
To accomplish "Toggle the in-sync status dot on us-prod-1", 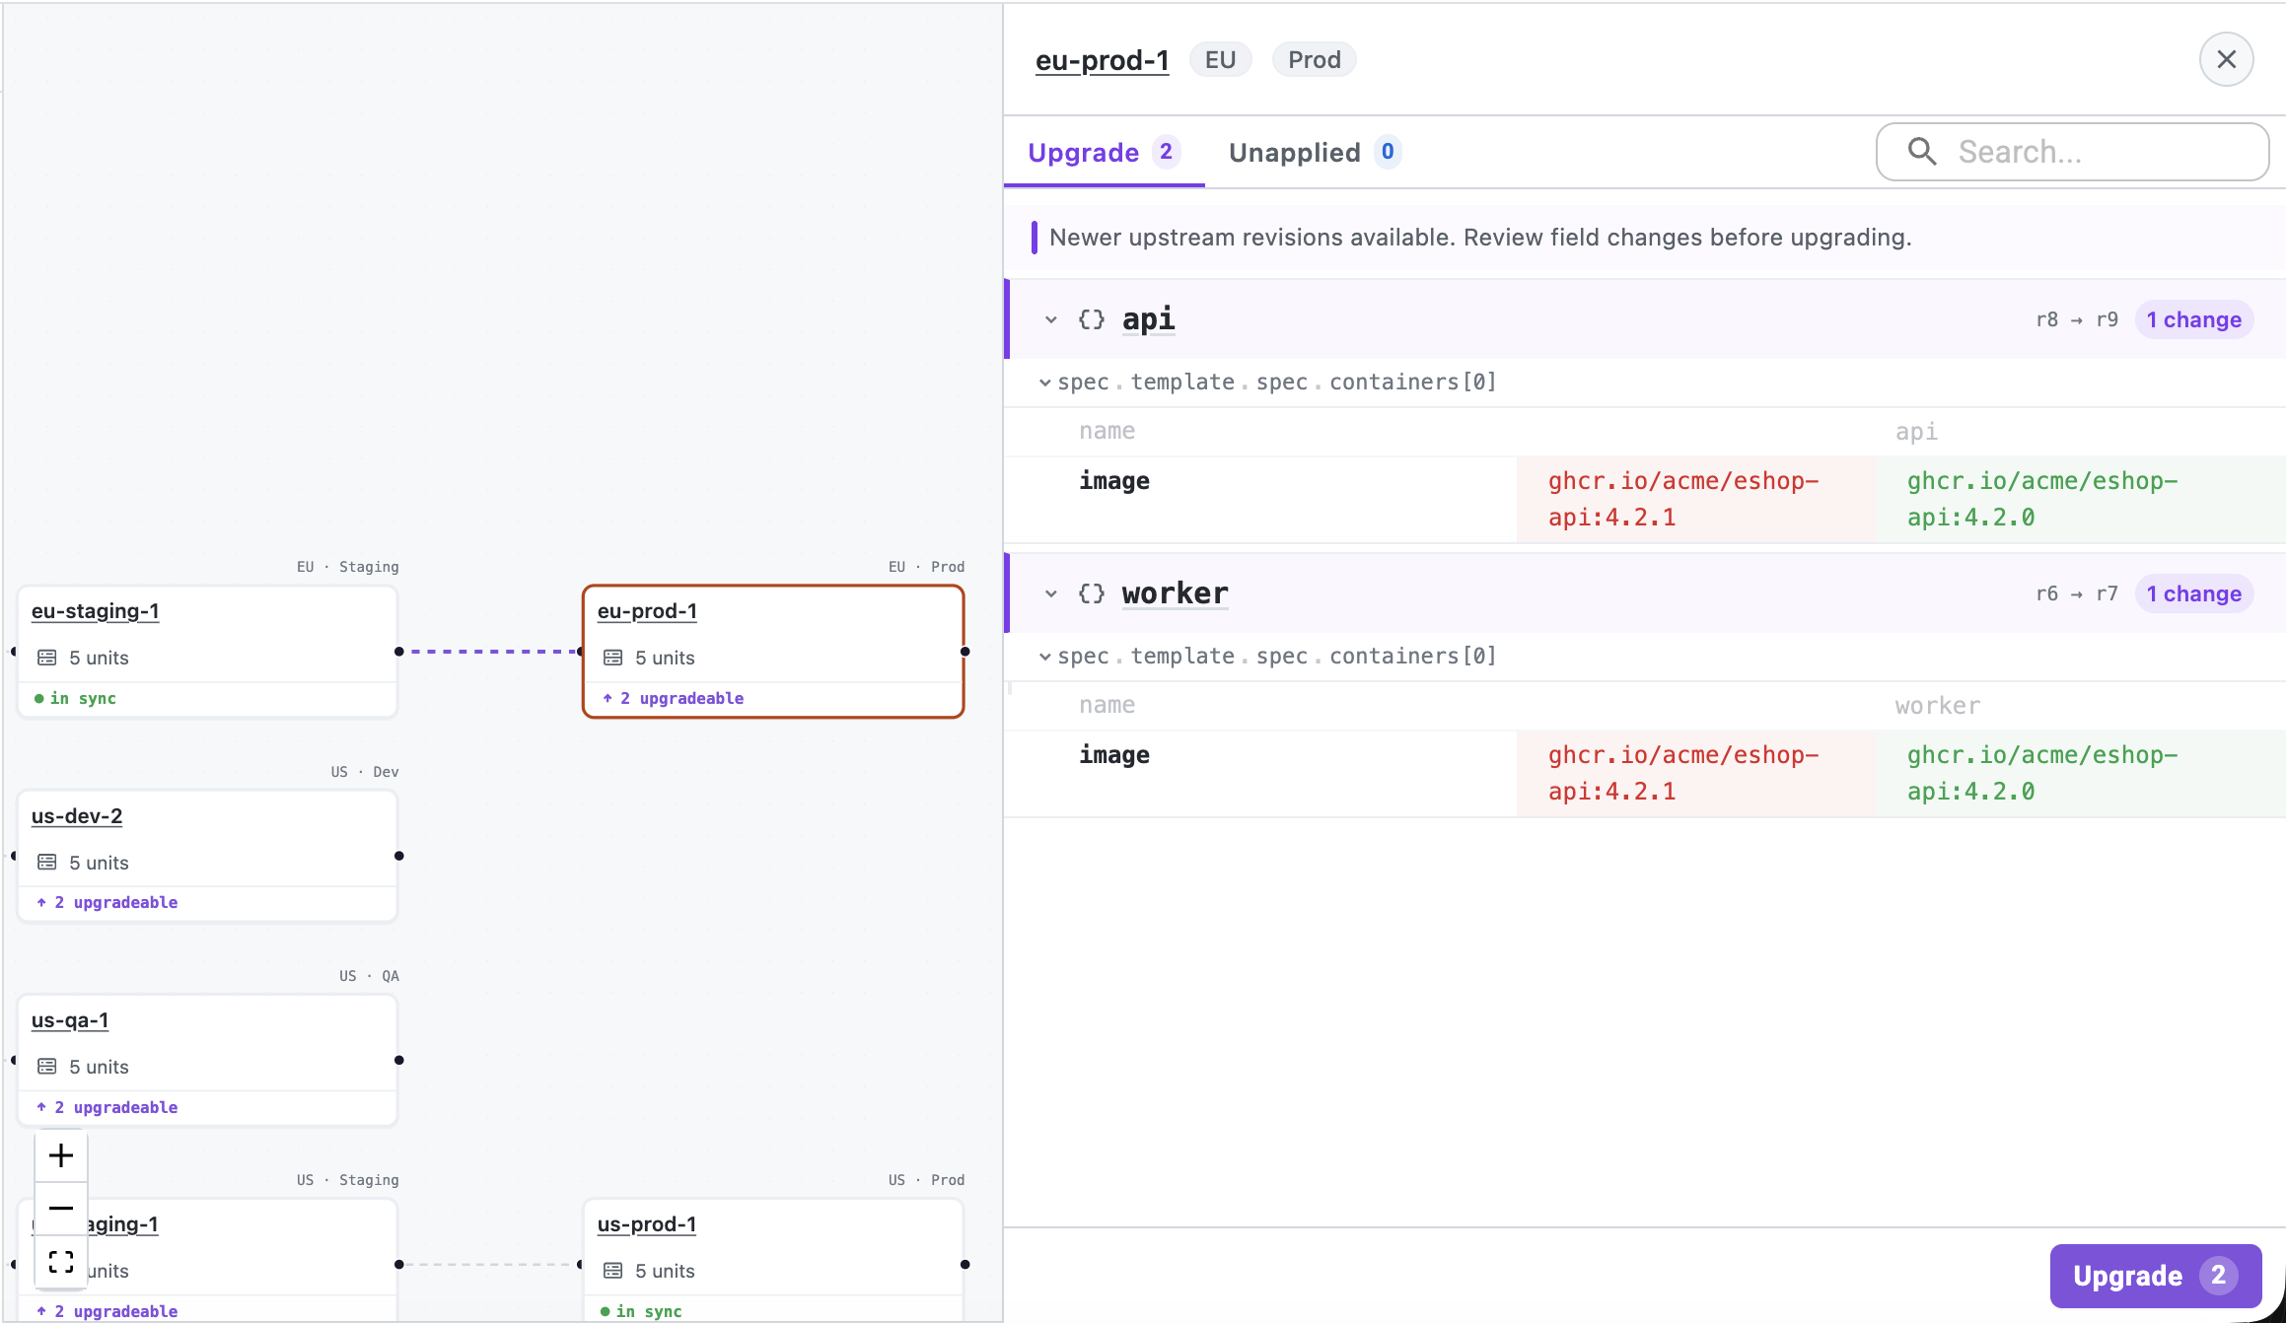I will click(607, 1311).
